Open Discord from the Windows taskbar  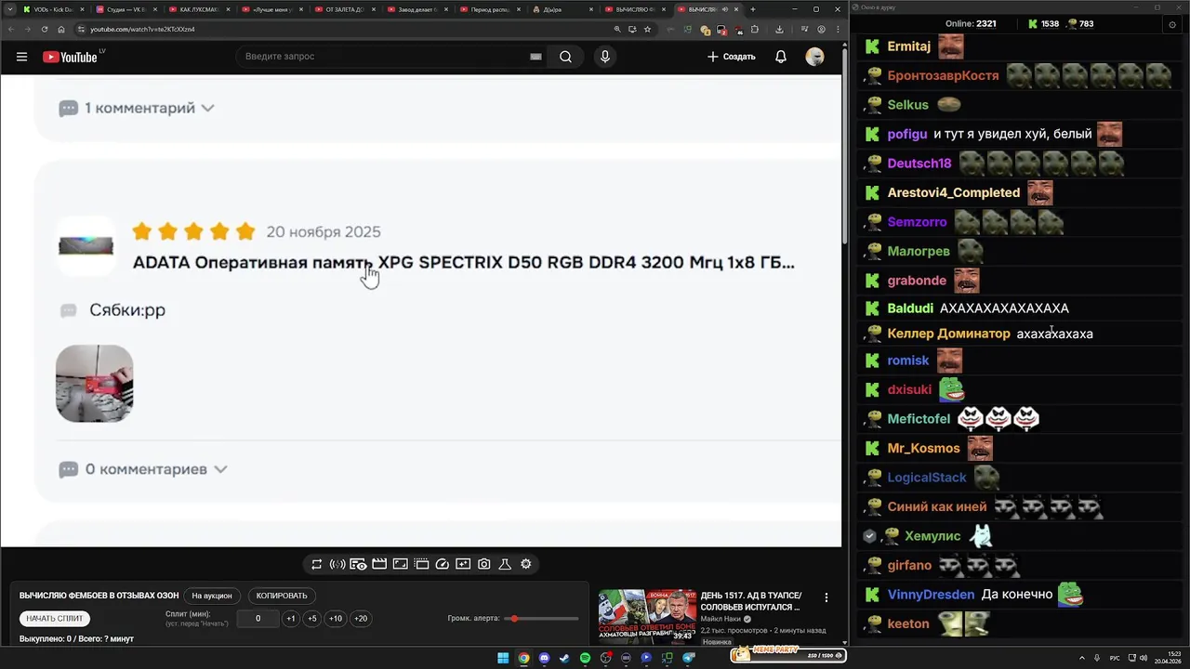(544, 658)
